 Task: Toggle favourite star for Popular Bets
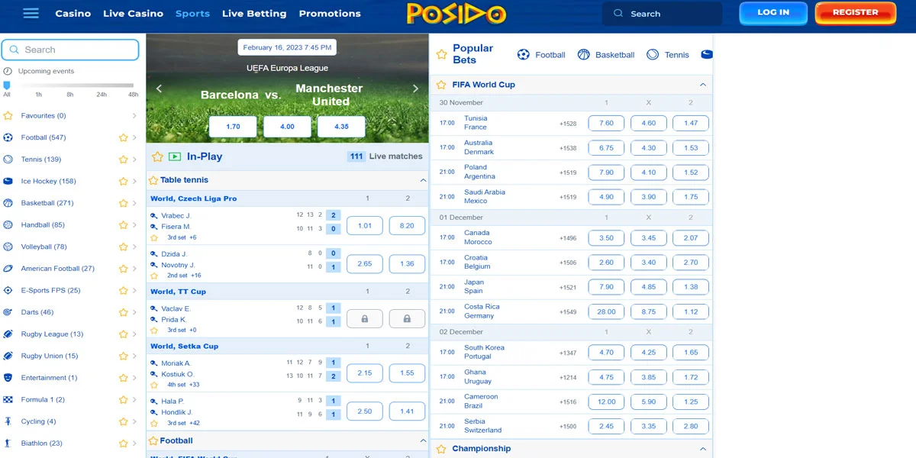441,54
